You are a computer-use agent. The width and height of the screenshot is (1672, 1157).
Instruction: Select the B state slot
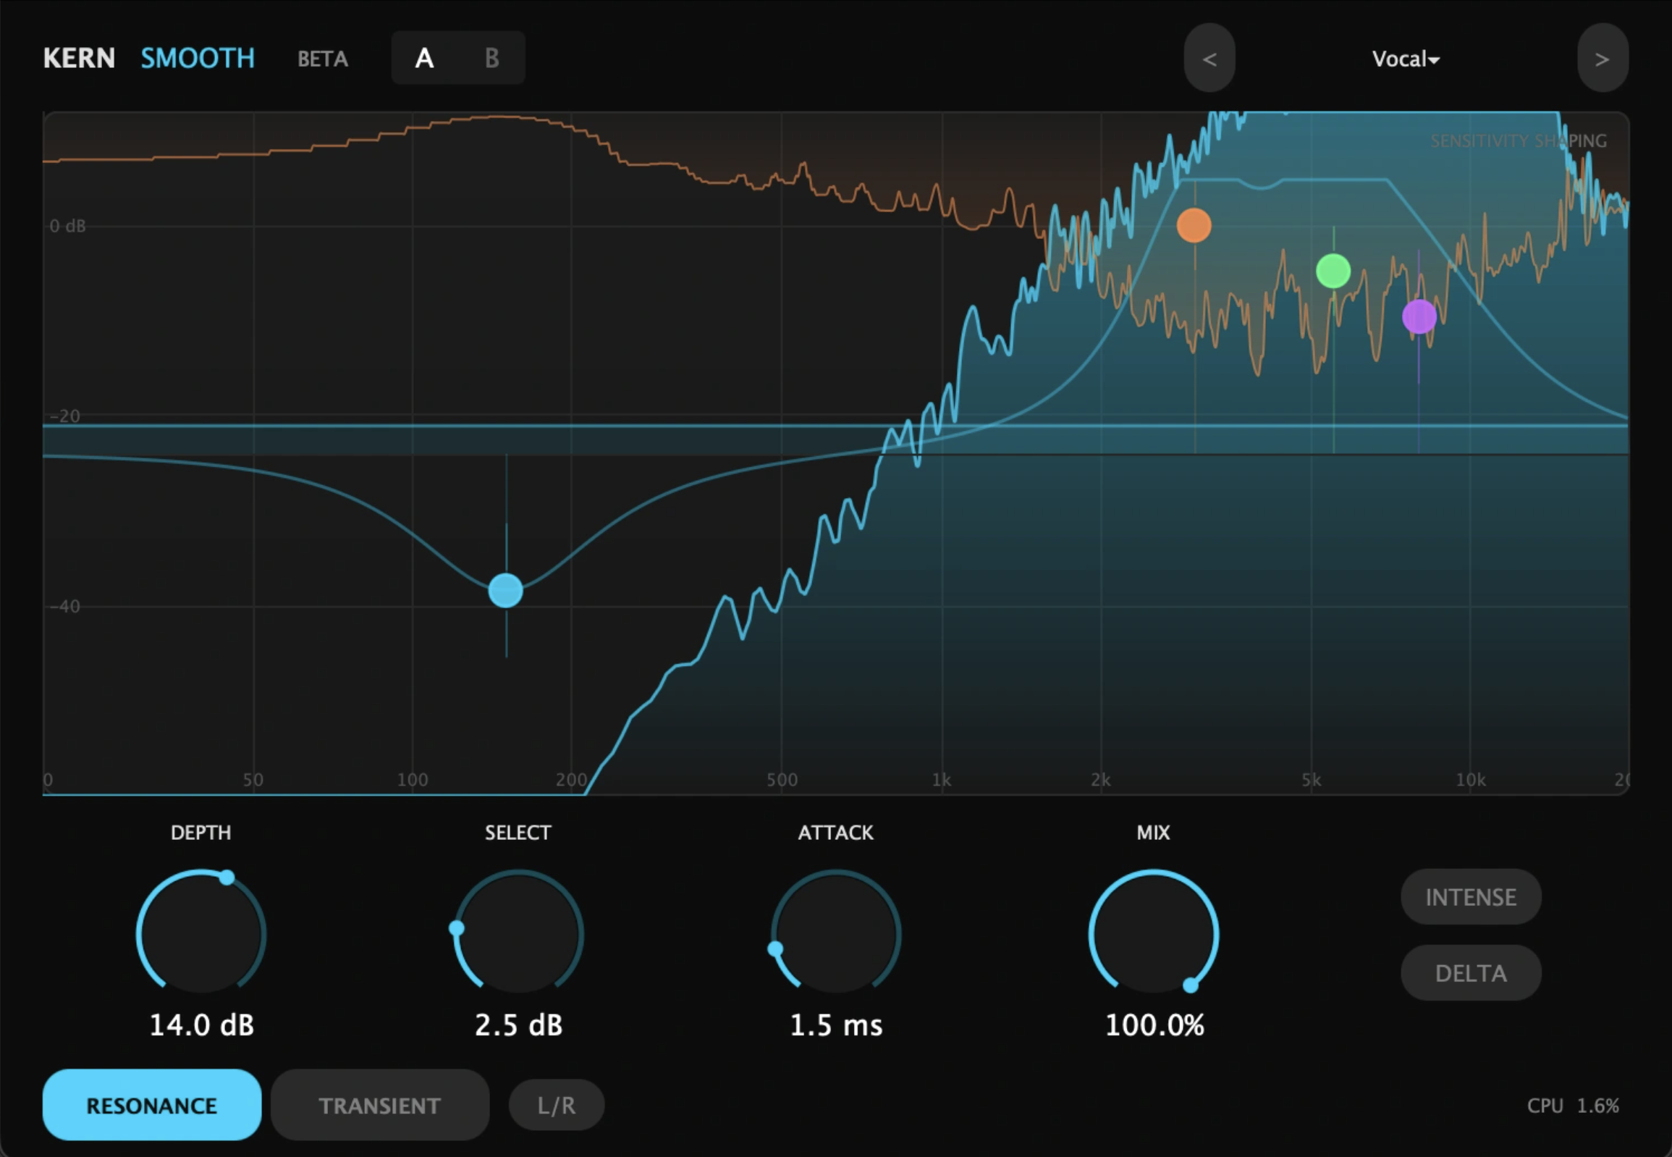point(491,58)
